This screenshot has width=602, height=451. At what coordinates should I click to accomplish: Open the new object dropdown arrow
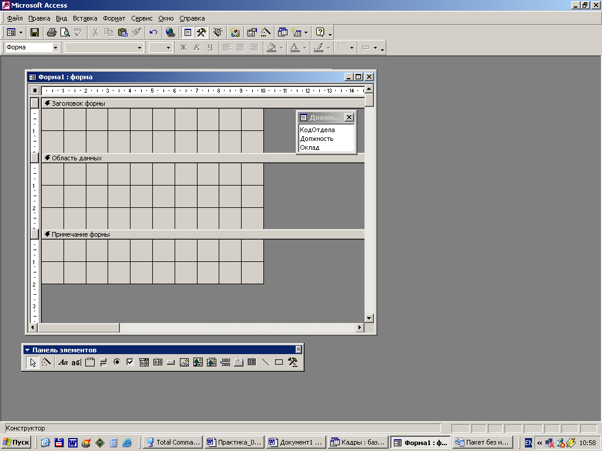[306, 33]
